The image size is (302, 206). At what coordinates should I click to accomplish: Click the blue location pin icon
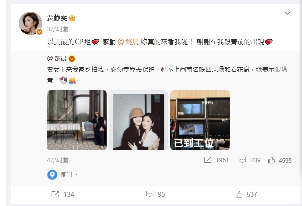[52, 175]
